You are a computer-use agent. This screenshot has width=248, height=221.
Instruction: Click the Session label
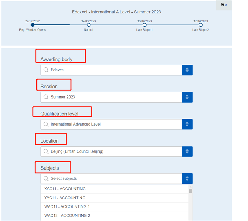pos(49,87)
